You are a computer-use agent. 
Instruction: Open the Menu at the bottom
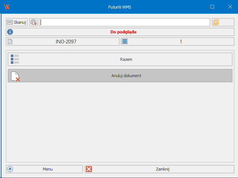tap(48, 169)
